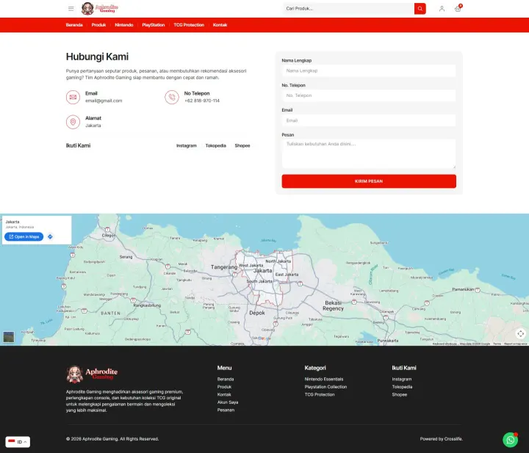Click the location pin icon
This screenshot has width=529, height=453.
[73, 122]
